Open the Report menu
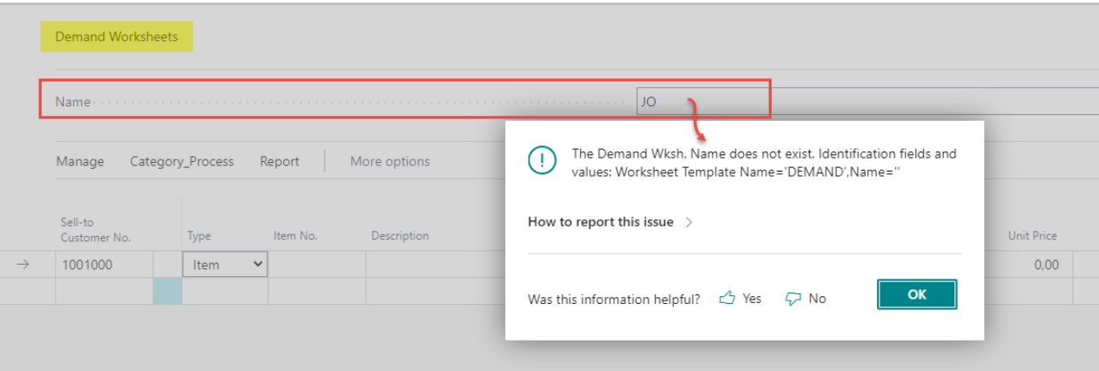Viewport: 1099px width, 371px height. point(279,161)
